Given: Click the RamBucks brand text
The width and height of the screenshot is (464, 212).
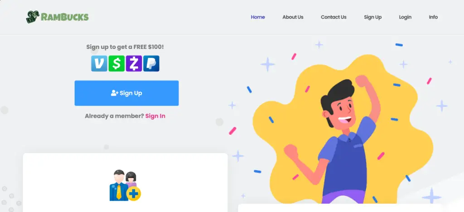Looking at the screenshot, I should pyautogui.click(x=64, y=17).
